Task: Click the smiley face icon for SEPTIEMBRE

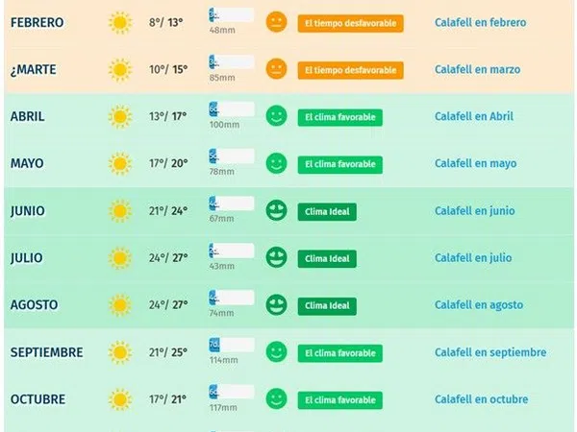Action: [x=276, y=351]
